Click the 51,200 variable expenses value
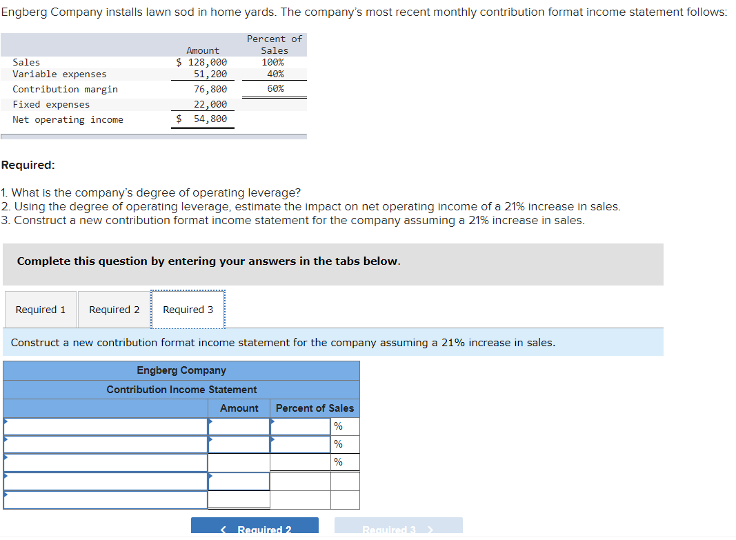 point(210,74)
